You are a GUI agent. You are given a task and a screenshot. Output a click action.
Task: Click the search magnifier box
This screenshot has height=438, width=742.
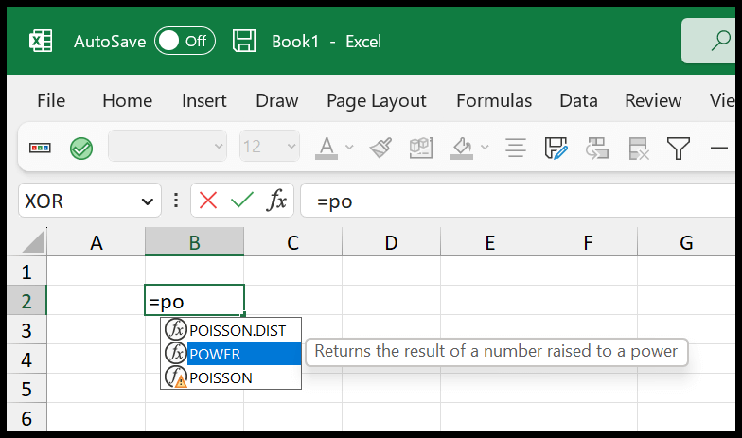[708, 41]
